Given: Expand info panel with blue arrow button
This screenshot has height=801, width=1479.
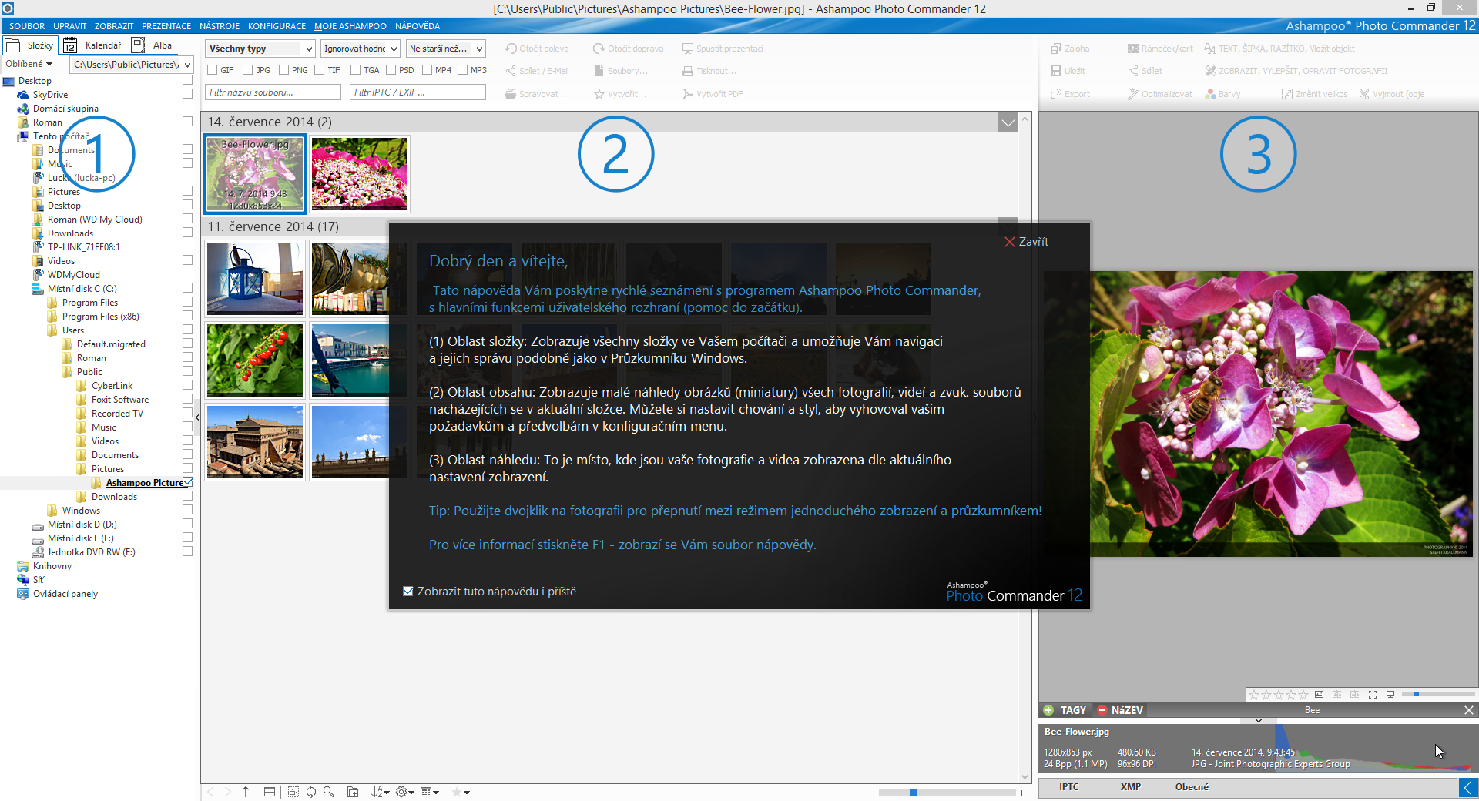Looking at the screenshot, I should click(x=1468, y=787).
